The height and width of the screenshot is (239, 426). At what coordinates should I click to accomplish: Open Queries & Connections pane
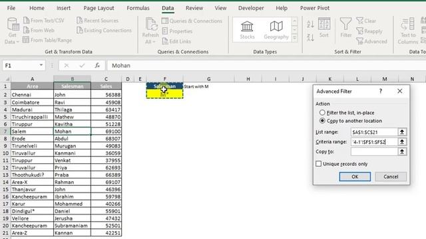pos(192,21)
